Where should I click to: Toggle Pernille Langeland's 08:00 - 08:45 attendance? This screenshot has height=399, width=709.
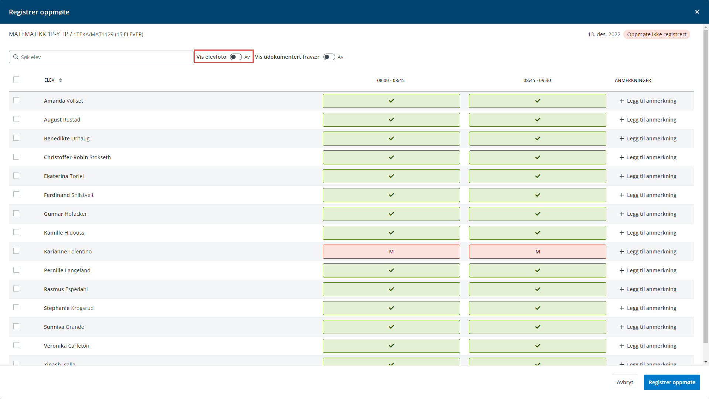(x=391, y=270)
